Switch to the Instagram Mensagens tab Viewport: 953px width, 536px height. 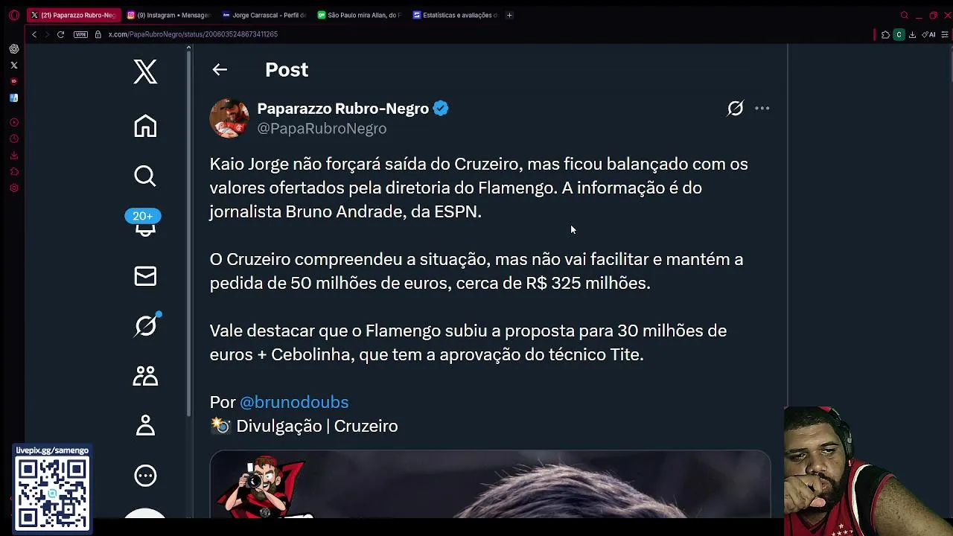[169, 15]
